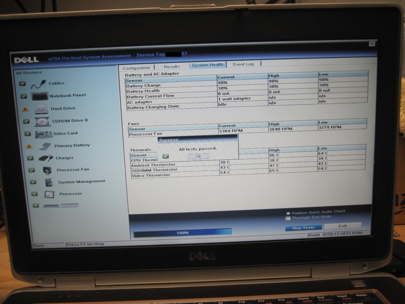Select Perform Quick Audio Check option

click(x=288, y=213)
